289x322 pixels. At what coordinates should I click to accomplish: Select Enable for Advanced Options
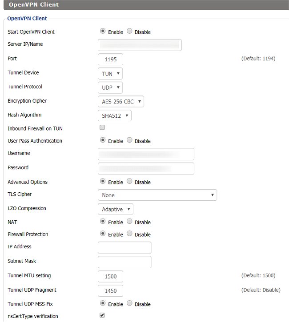[103, 181]
